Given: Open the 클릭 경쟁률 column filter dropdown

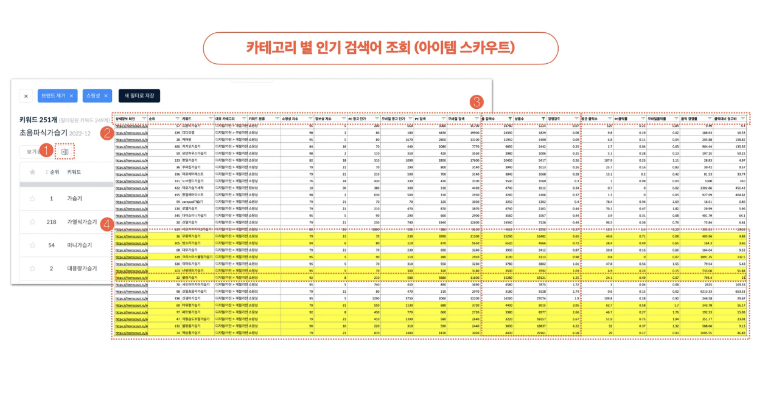Looking at the screenshot, I should (x=710, y=118).
